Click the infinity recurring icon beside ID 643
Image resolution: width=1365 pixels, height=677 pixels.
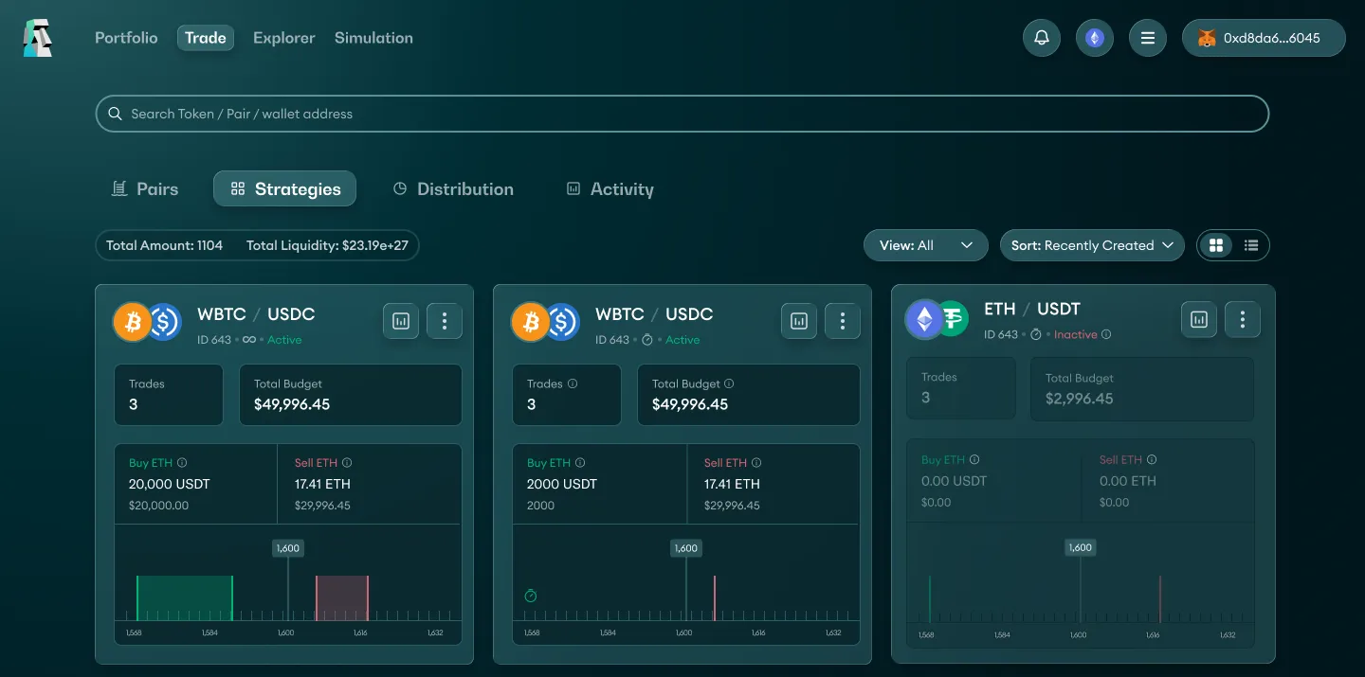pyautogui.click(x=249, y=340)
